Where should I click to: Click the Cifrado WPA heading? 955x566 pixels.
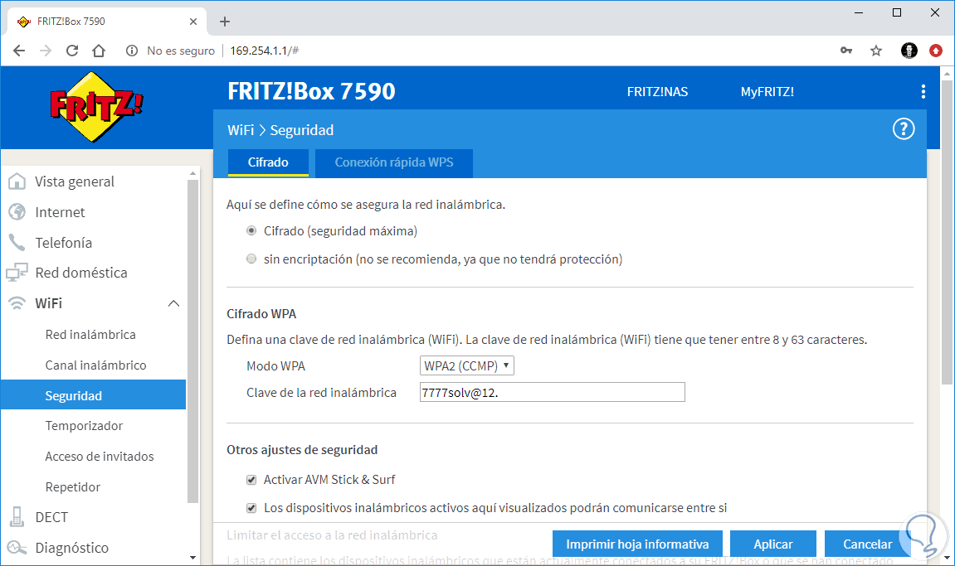(x=261, y=314)
